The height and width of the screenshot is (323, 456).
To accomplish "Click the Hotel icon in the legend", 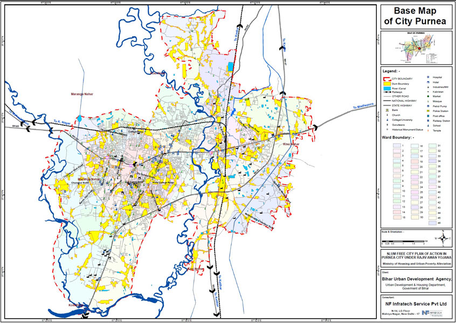I will [428, 82].
